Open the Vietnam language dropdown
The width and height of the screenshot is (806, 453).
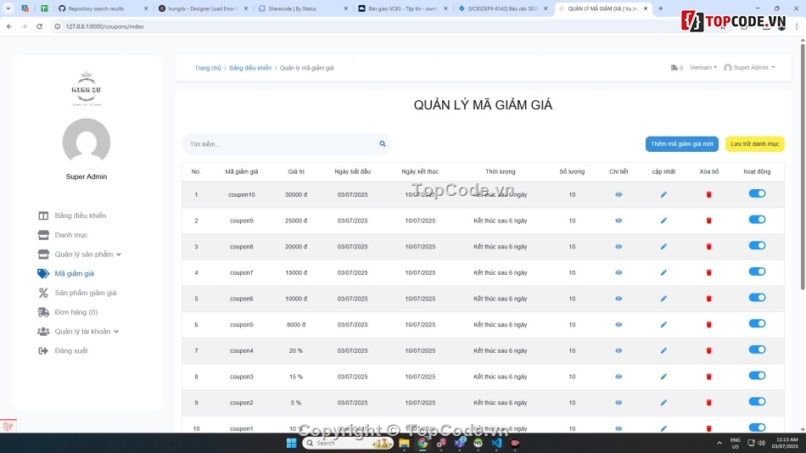click(702, 68)
